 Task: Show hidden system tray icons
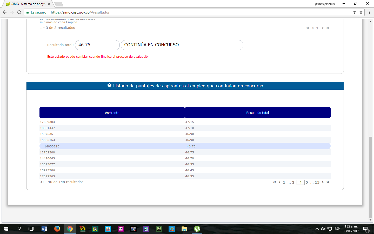(317, 229)
